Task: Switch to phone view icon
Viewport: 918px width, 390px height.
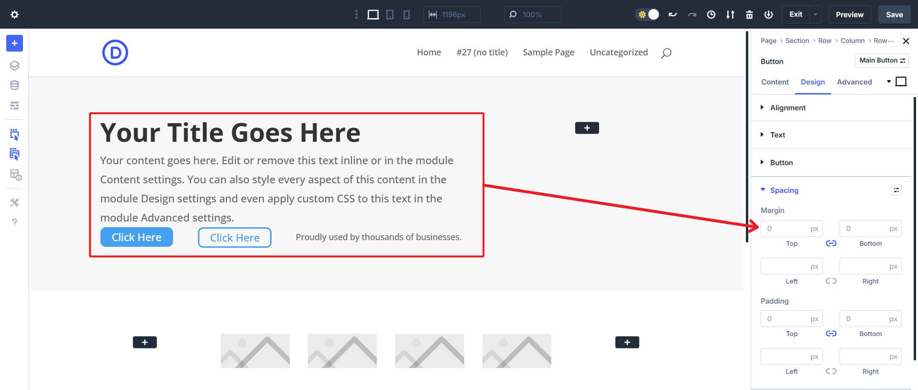Action: click(x=406, y=14)
